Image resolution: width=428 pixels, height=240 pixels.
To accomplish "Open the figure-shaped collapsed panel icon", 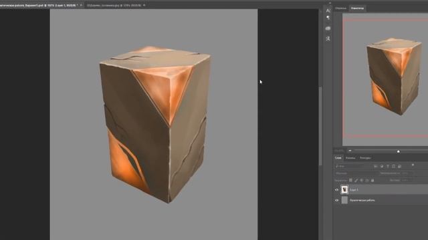I will pos(328,39).
